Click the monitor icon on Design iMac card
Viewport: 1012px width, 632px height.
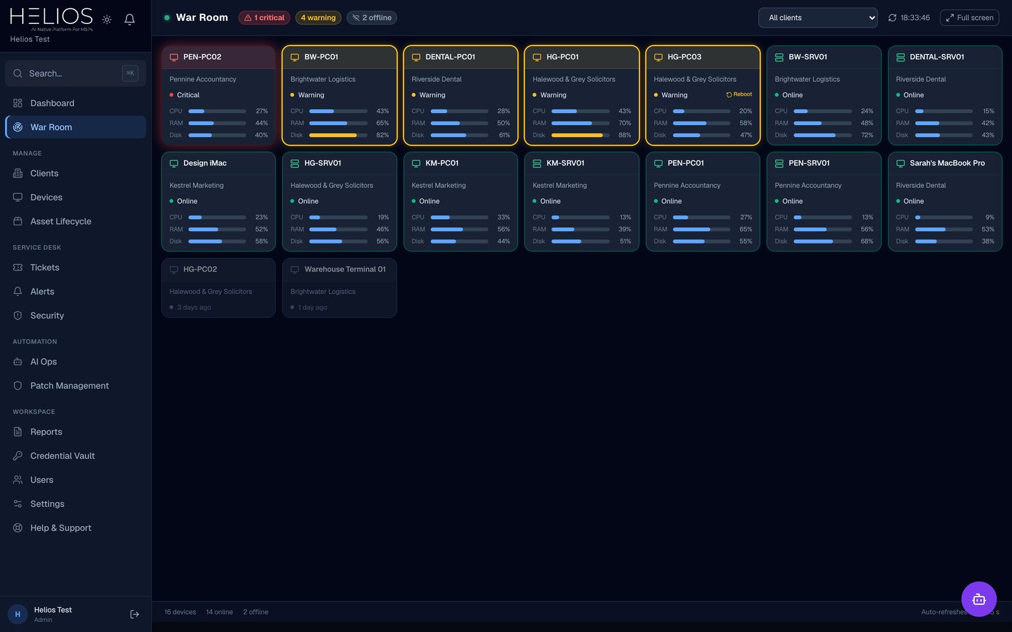pos(174,163)
